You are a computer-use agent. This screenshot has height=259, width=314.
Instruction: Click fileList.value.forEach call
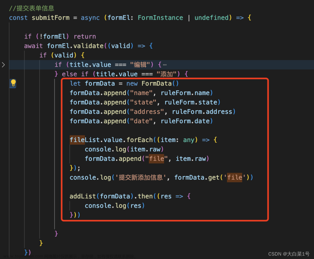111,140
